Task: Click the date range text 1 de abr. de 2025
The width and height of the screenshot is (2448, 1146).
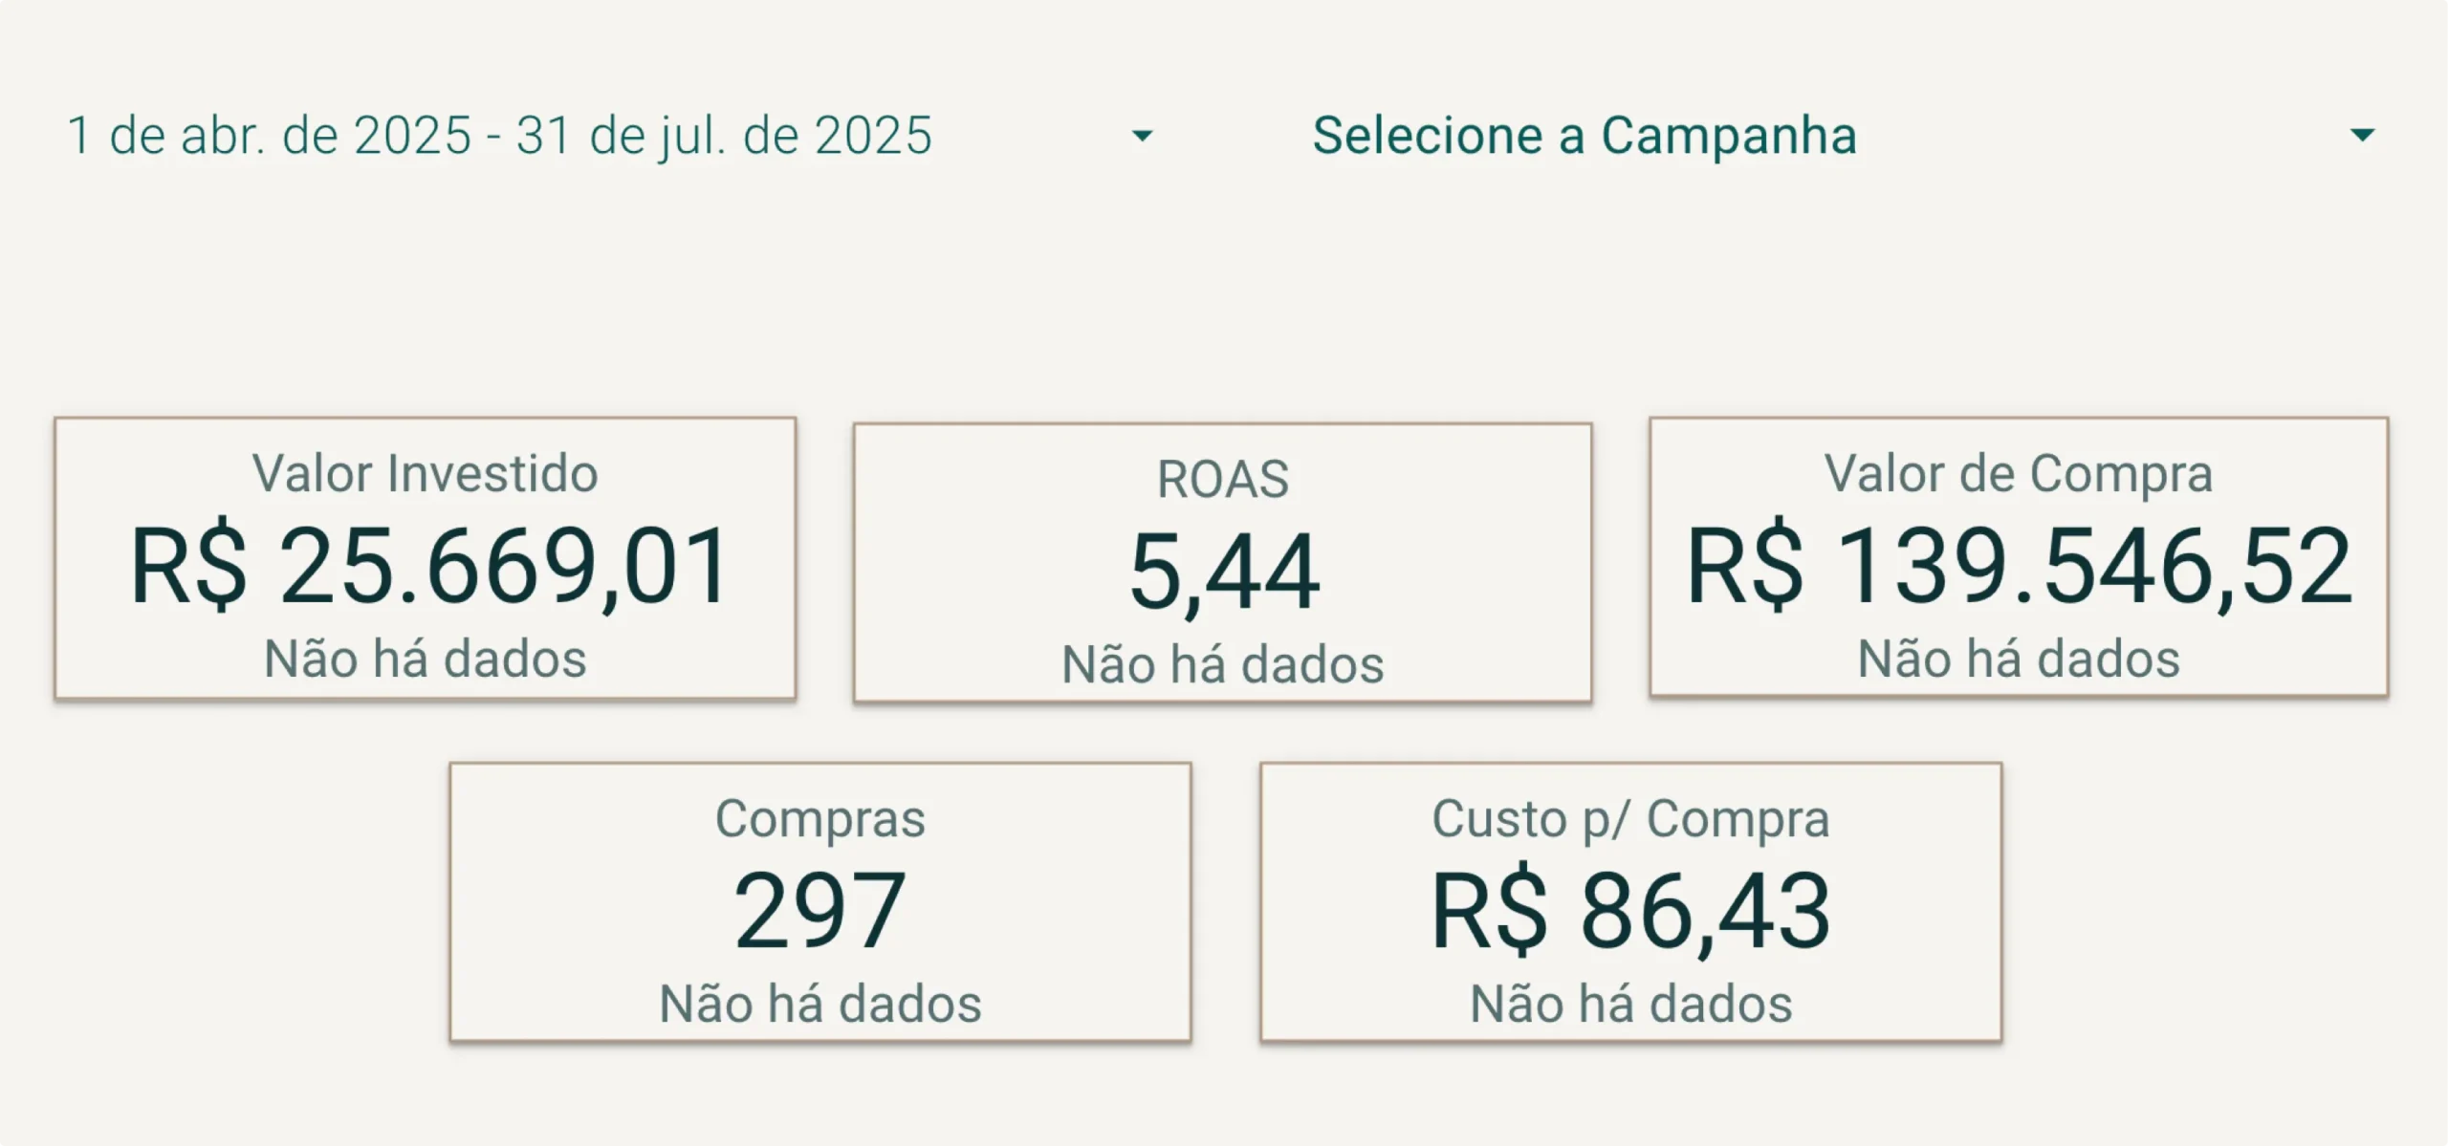Action: (x=497, y=136)
